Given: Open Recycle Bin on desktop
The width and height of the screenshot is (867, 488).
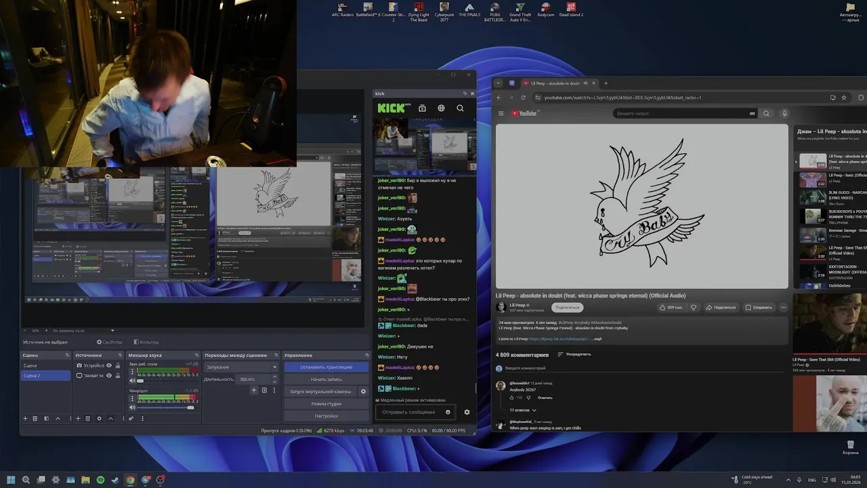Looking at the screenshot, I should (x=849, y=448).
